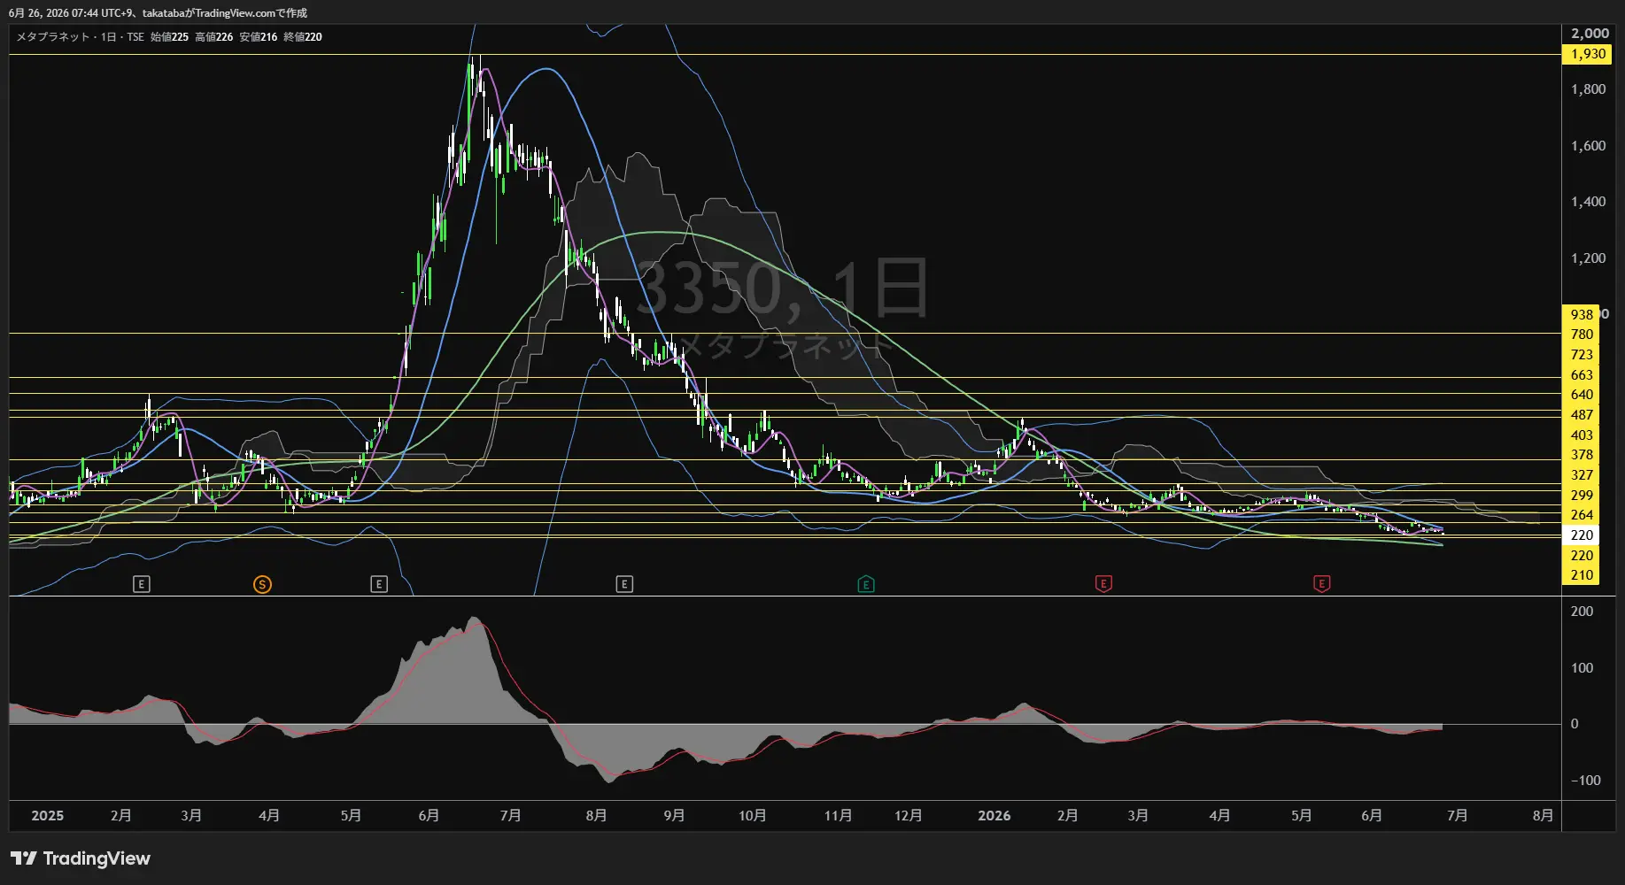Click the 2026 label on the time axis
This screenshot has height=885, width=1625.
click(994, 816)
